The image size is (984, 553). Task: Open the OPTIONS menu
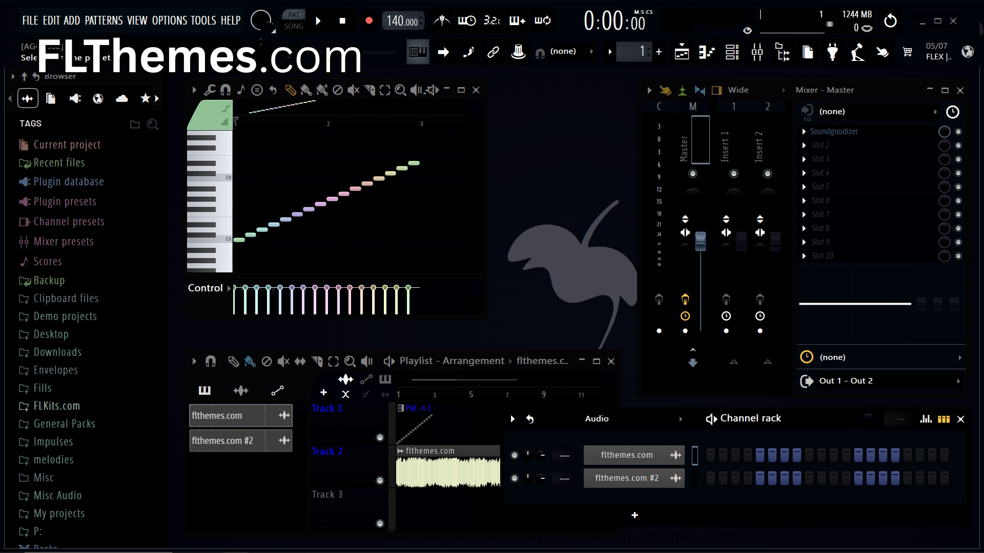(170, 20)
